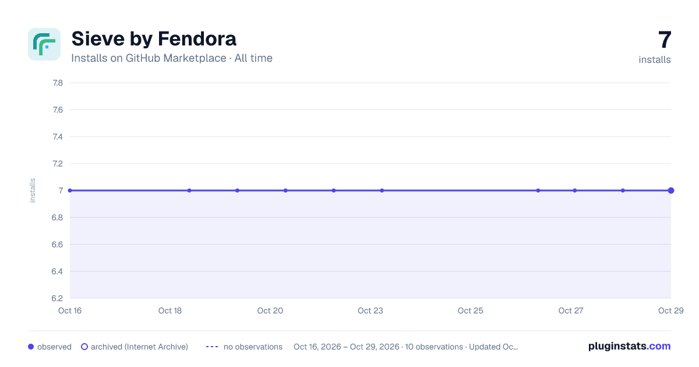Click the archived legend hollow circle marker
699x367 pixels.
click(84, 347)
